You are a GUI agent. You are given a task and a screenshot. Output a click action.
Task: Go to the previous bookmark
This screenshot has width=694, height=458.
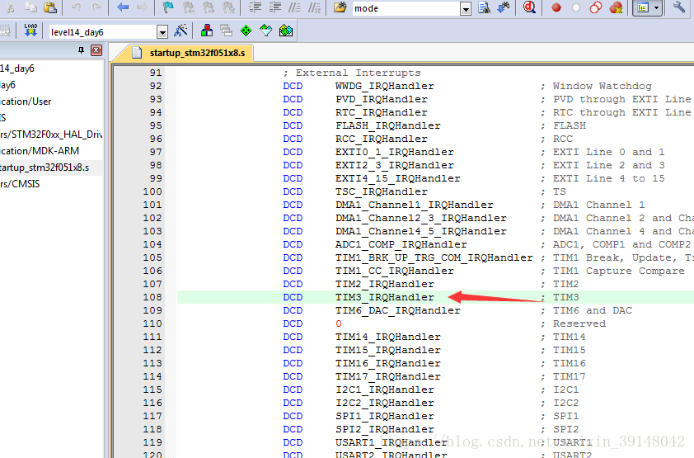click(x=189, y=7)
